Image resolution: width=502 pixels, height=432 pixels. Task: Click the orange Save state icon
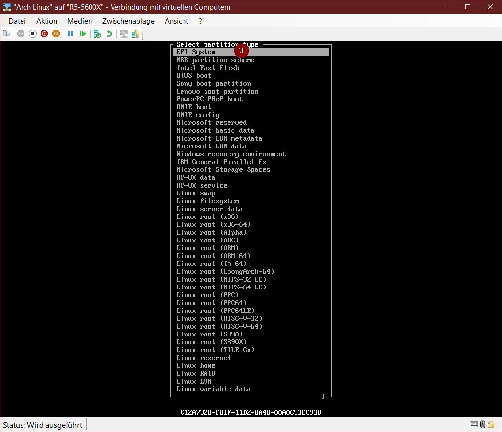[56, 34]
